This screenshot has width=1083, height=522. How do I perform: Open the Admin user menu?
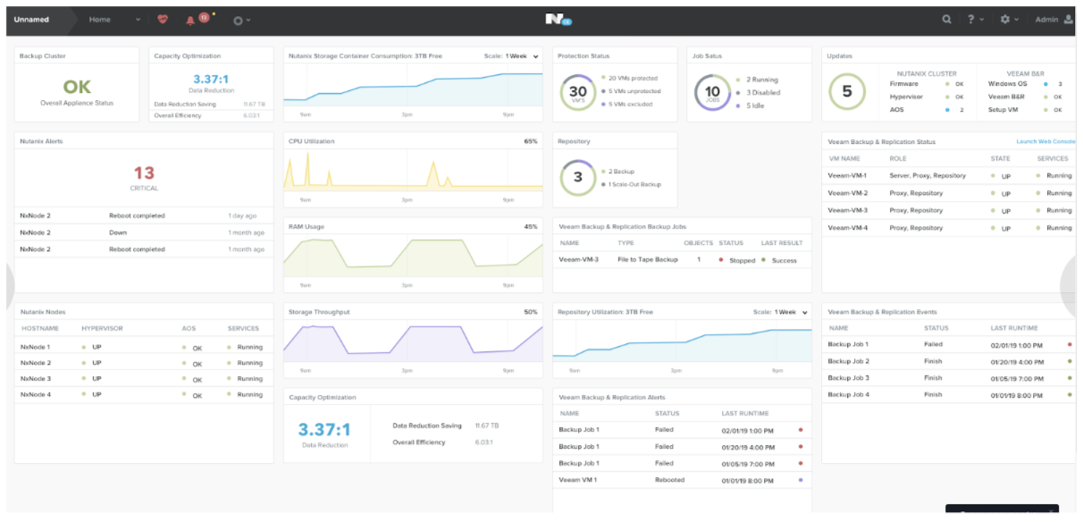(x=1053, y=19)
